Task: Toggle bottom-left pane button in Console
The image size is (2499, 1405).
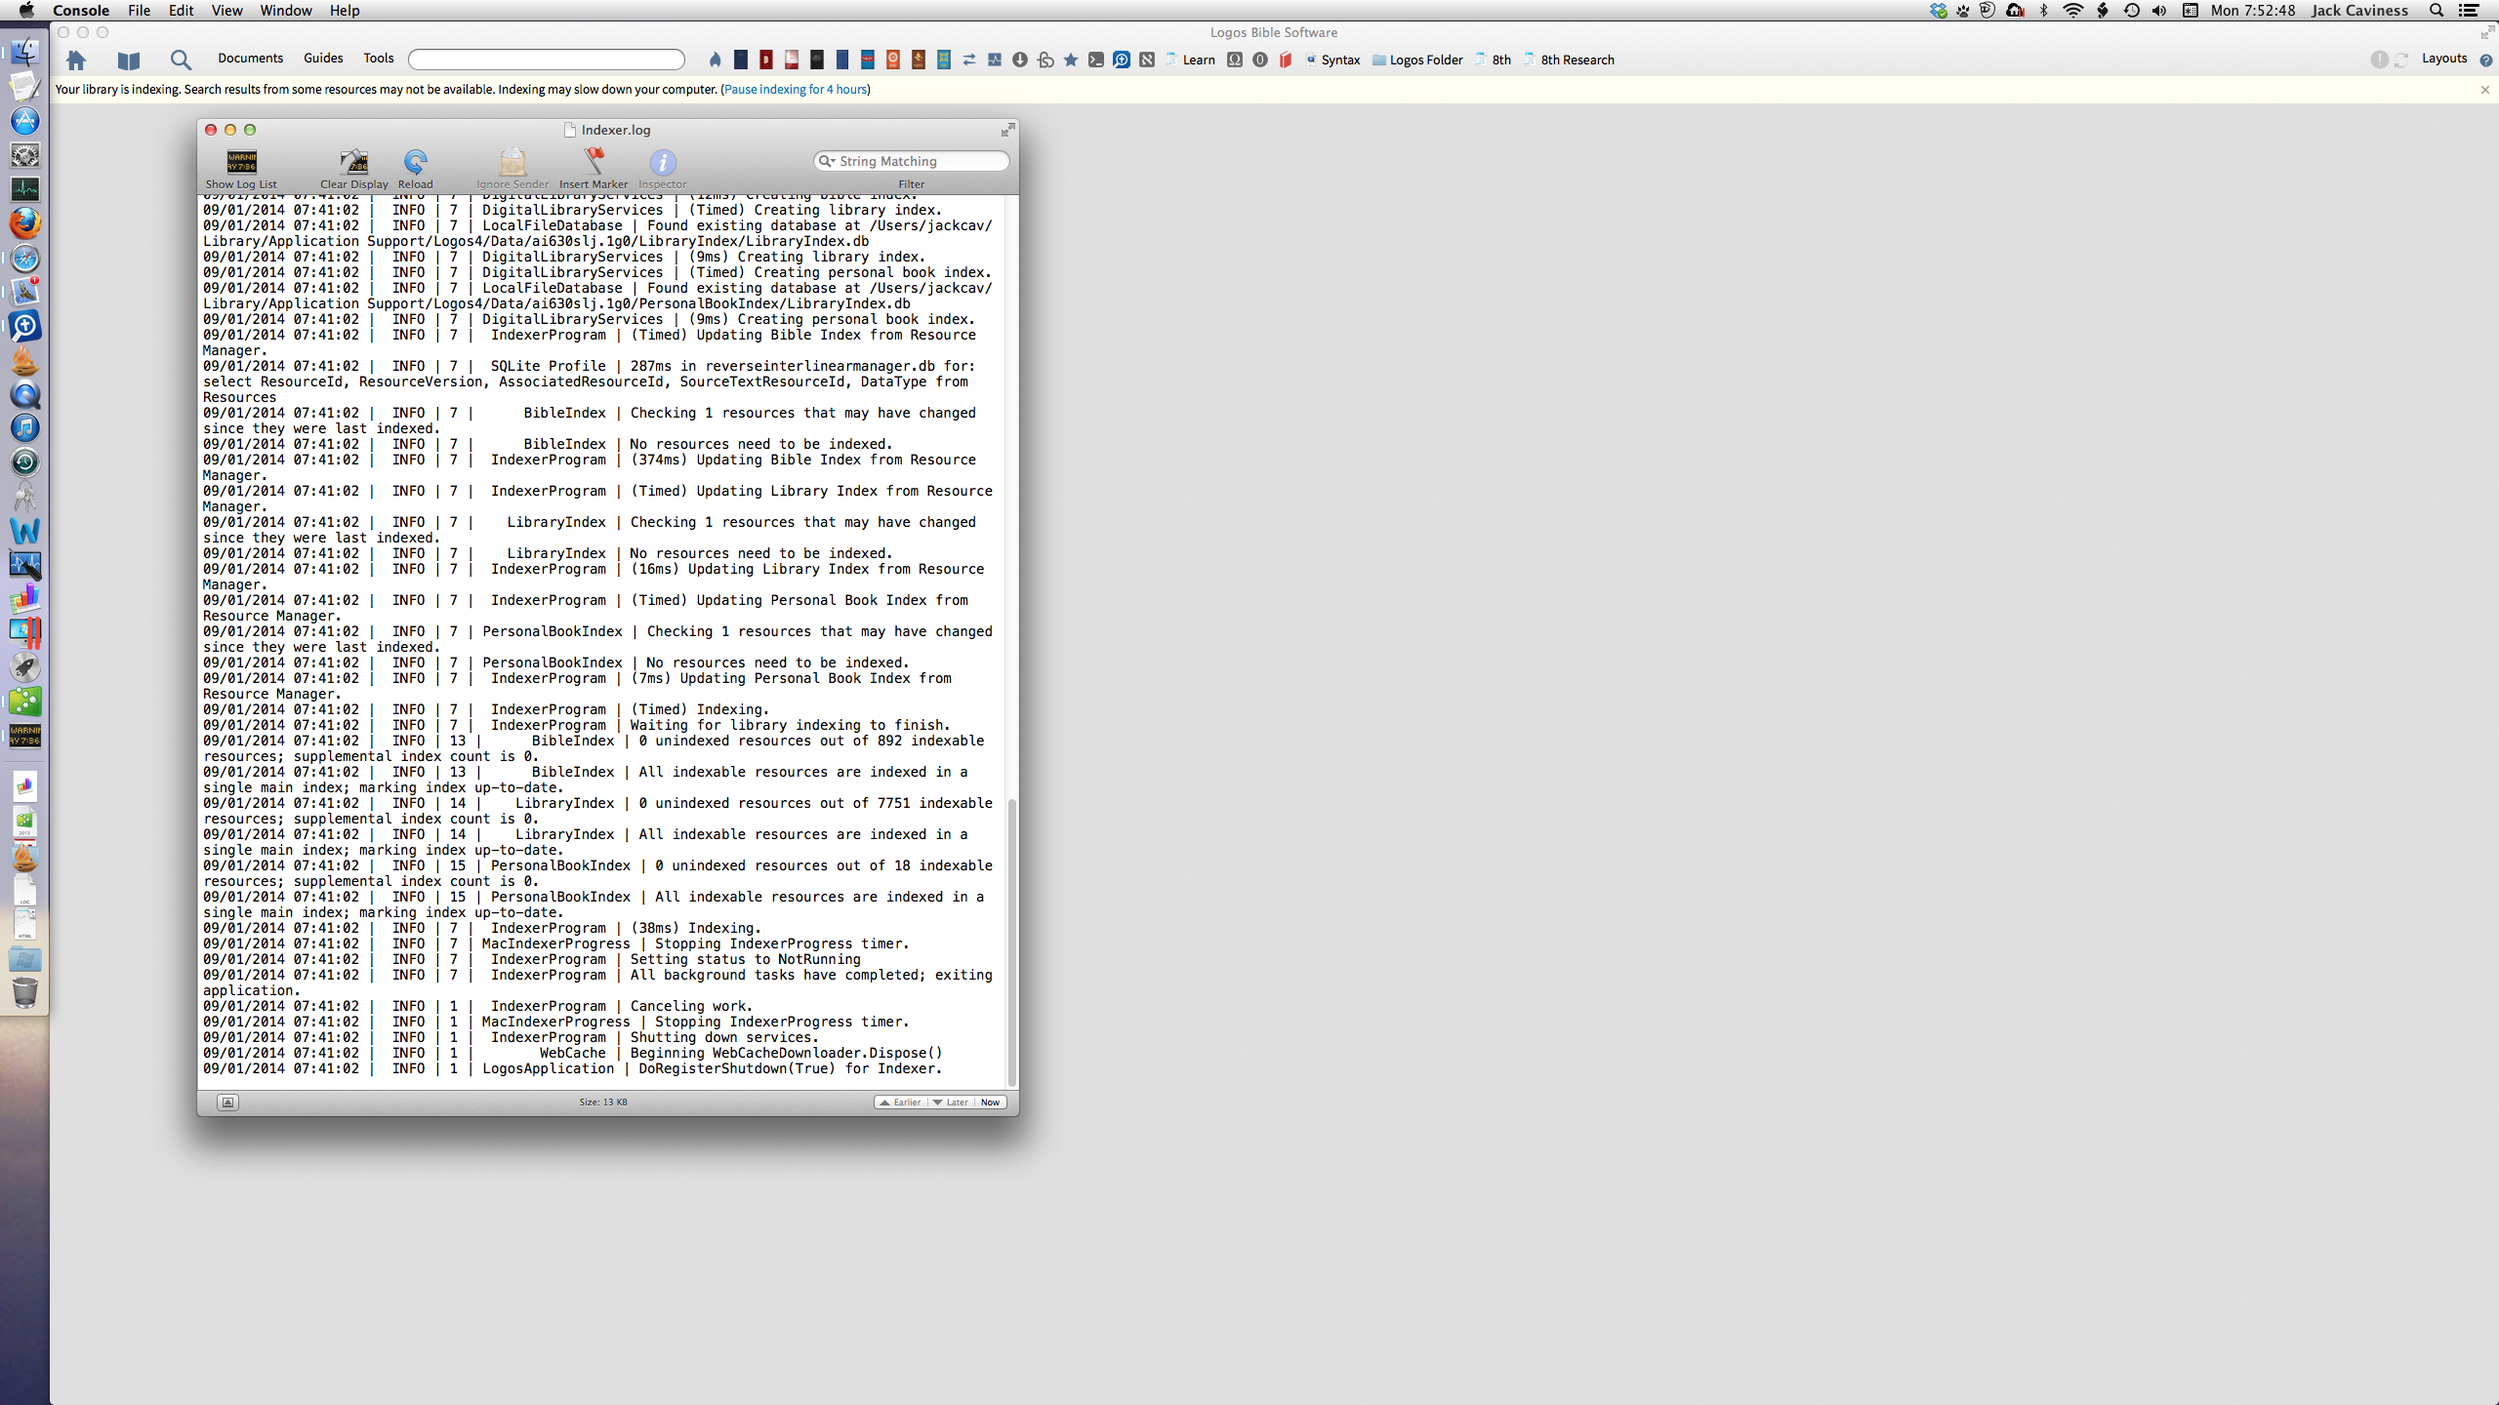Action: click(227, 1103)
